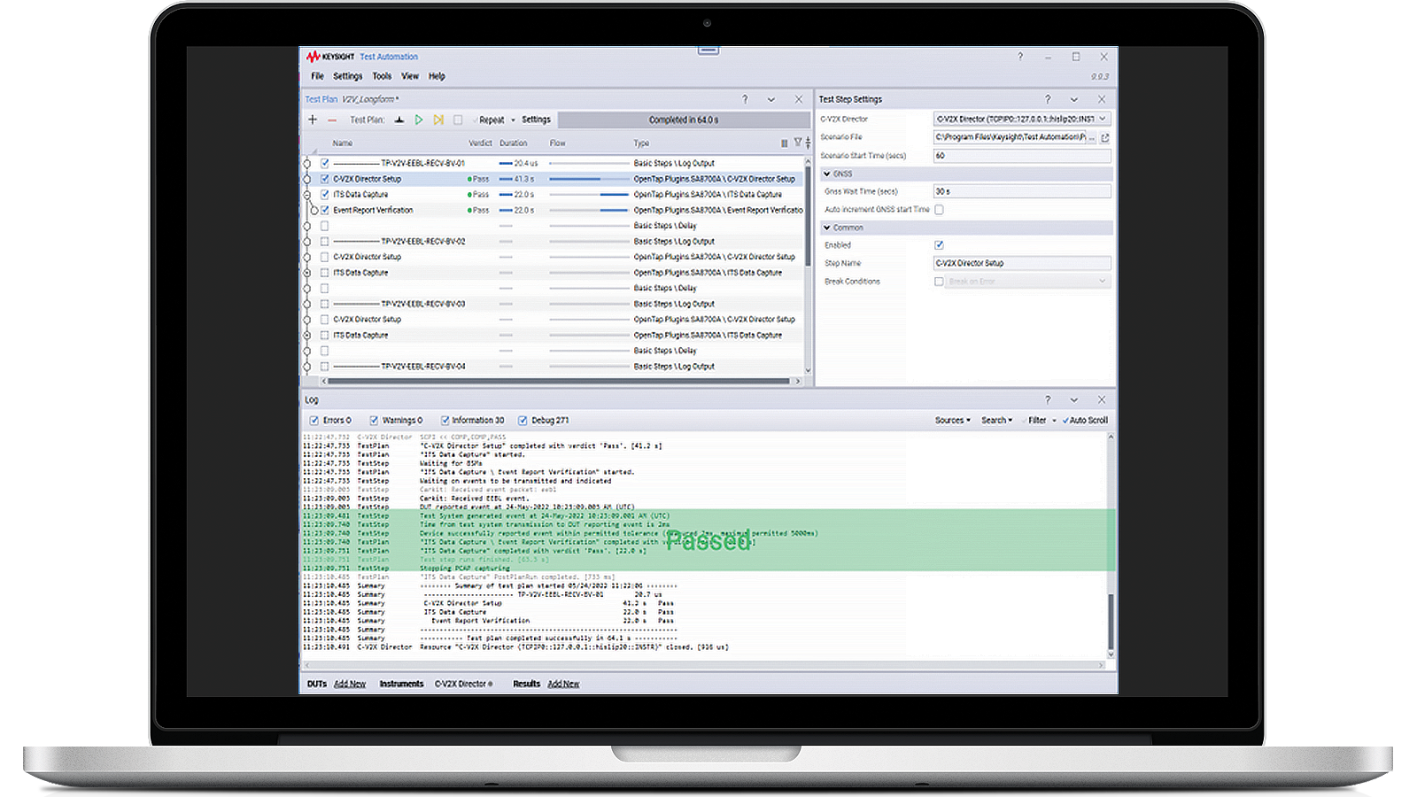
Task: Click the stop test plan square icon
Action: point(458,120)
